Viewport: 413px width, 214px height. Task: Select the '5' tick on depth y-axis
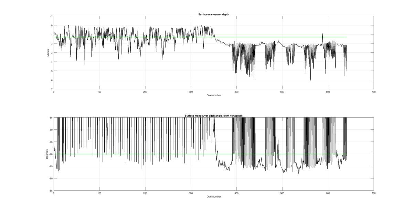click(52, 71)
